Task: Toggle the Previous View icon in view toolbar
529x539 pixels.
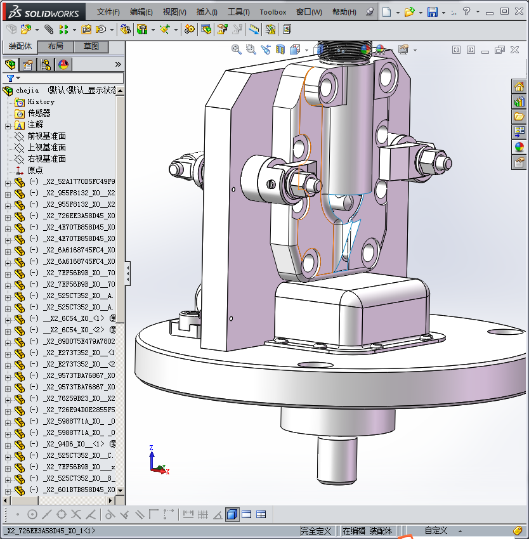Action: coord(265,49)
